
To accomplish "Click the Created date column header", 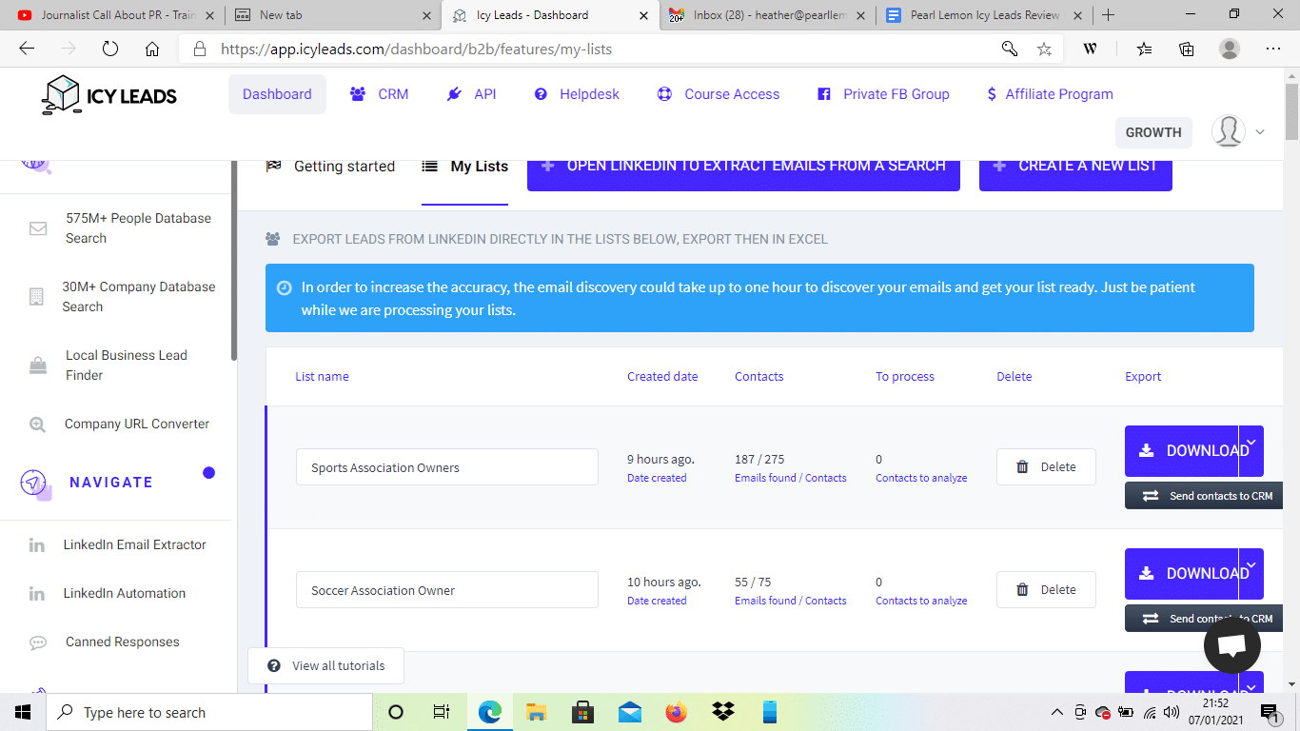I will [x=662, y=377].
